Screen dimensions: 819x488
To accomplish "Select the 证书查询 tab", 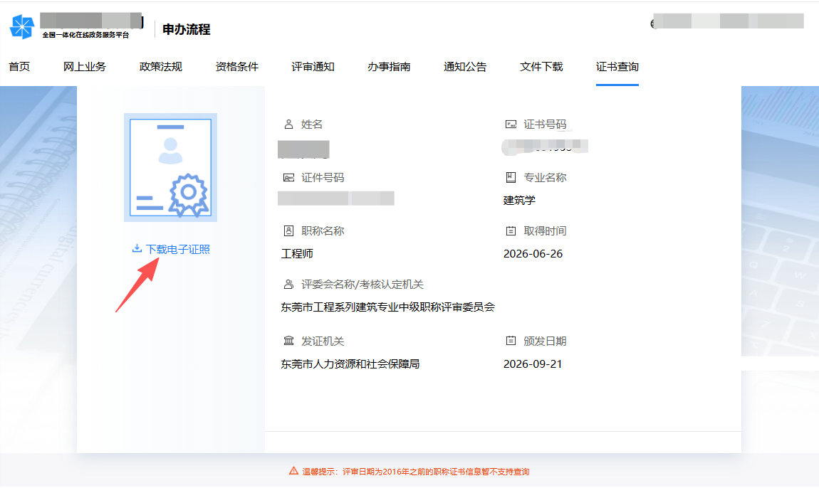I will (x=617, y=67).
